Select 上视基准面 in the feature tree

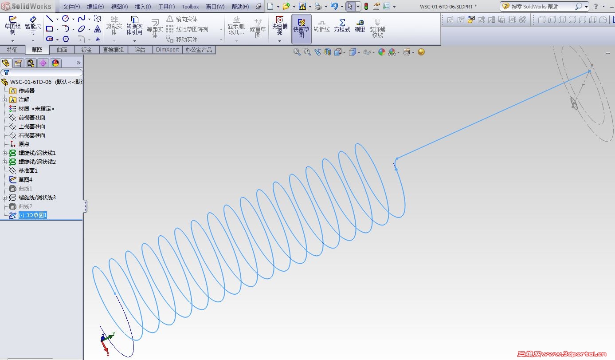tap(32, 127)
